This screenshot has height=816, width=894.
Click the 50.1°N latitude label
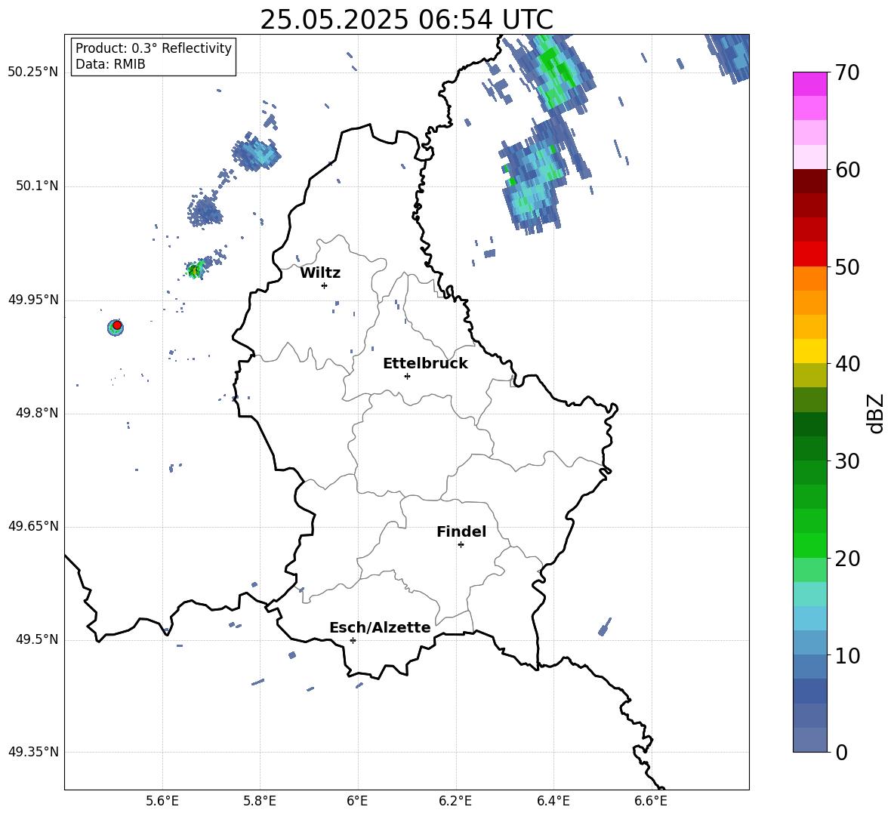pos(36,186)
